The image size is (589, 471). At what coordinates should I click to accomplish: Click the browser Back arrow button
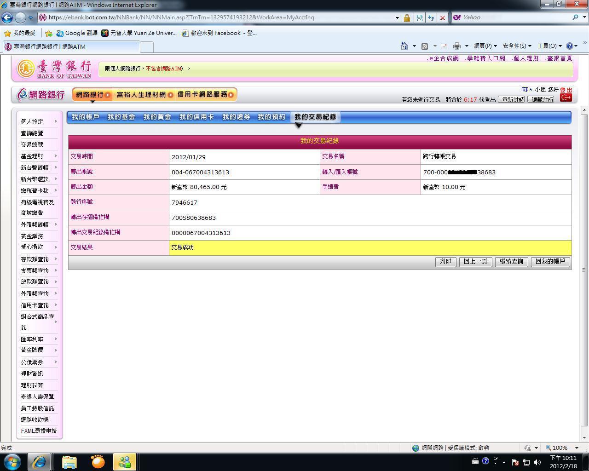click(x=7, y=18)
